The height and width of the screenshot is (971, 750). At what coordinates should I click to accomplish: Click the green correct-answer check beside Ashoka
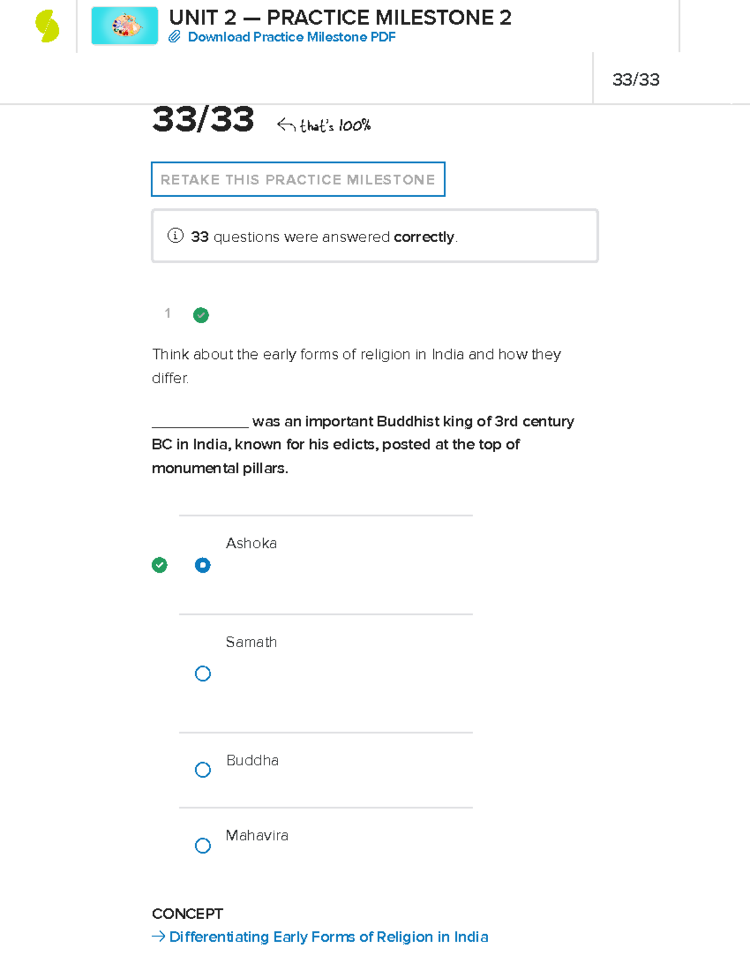(x=159, y=565)
